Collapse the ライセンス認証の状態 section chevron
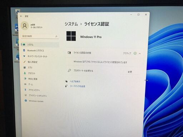183x137 pixels. pyautogui.click(x=140, y=54)
